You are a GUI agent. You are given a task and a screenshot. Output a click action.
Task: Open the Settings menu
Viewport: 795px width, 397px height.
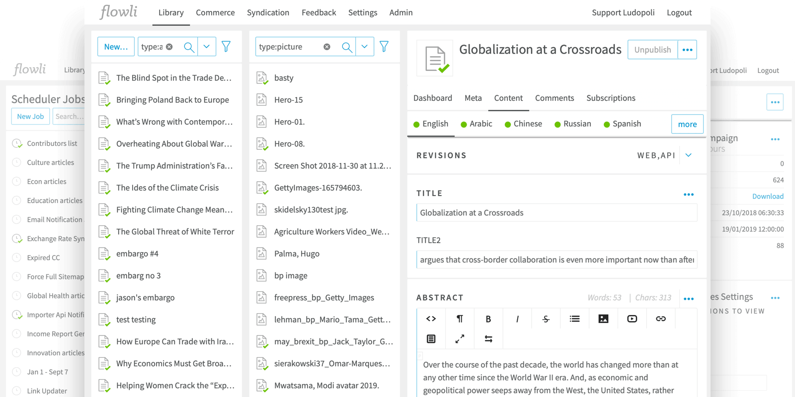tap(363, 12)
